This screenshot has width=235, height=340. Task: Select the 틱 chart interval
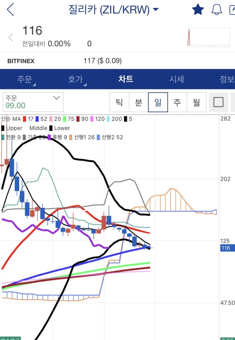[x=120, y=102]
